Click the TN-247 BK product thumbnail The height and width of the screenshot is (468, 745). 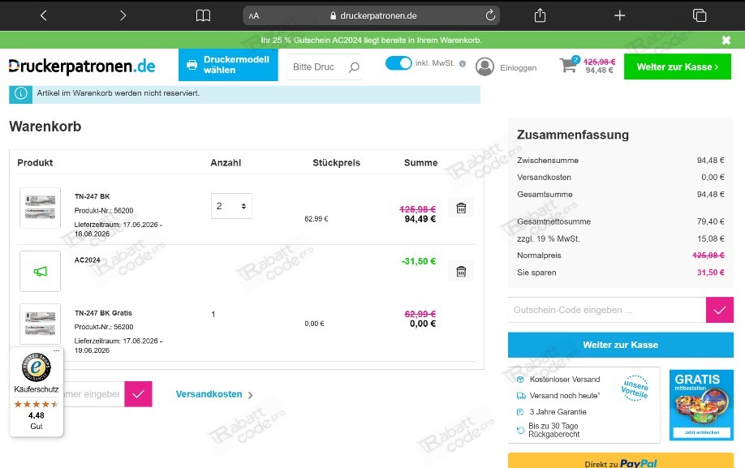click(x=41, y=208)
